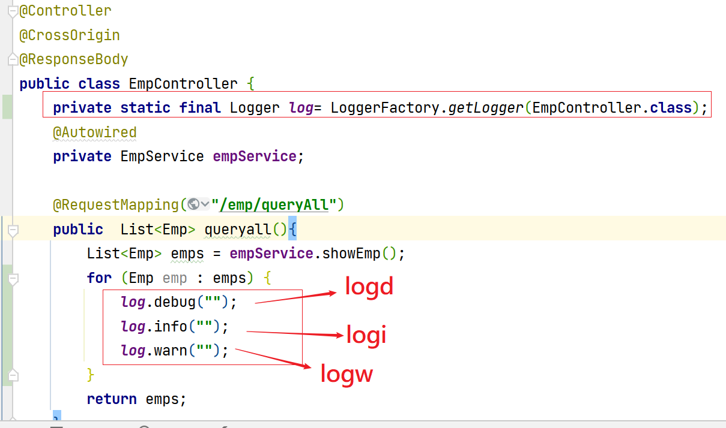
Task: Click the globe icon in @RequestMapping
Action: (193, 205)
